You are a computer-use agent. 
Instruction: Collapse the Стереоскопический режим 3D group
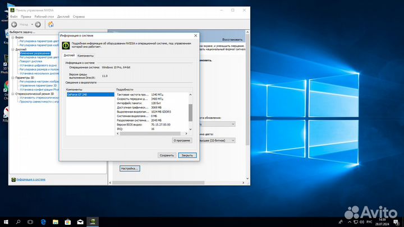click(12, 94)
